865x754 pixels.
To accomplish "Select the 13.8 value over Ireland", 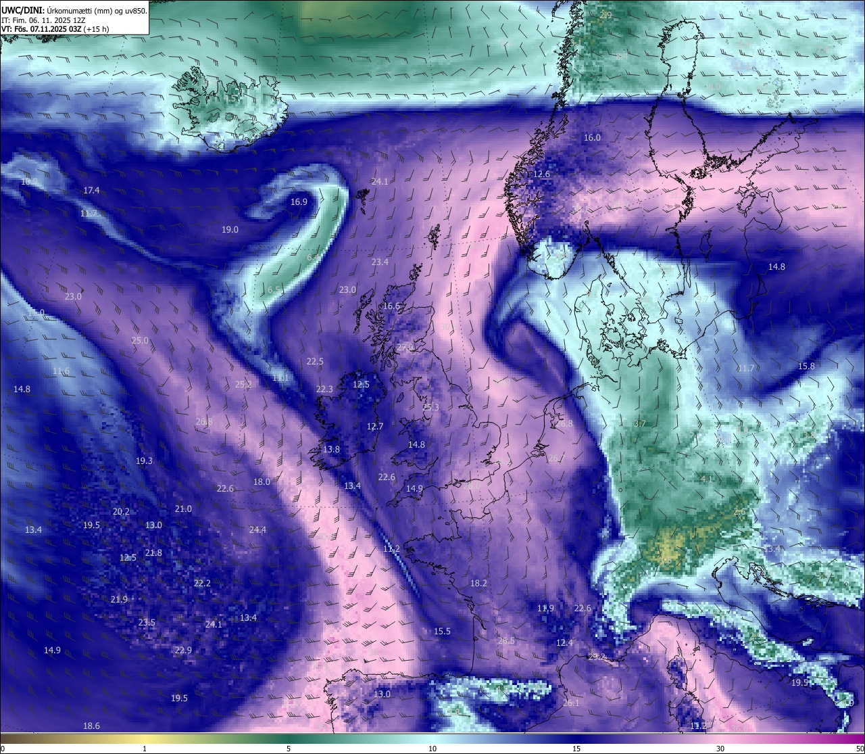I will [331, 449].
